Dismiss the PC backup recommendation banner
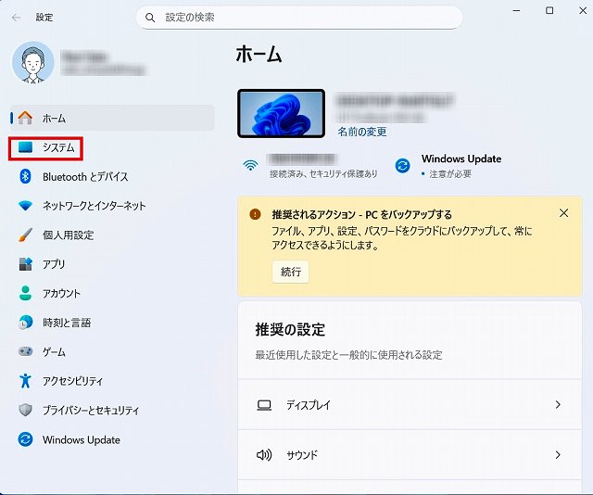 coord(563,213)
